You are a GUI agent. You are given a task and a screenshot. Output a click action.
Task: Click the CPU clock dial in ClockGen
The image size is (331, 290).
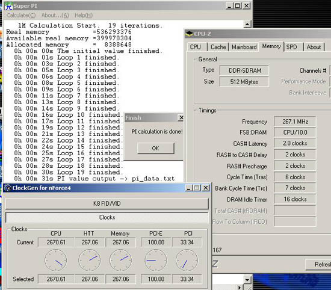[x=56, y=261]
